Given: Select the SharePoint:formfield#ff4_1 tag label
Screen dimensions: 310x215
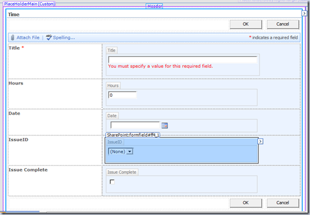Looking at the screenshot, I should tap(133, 135).
